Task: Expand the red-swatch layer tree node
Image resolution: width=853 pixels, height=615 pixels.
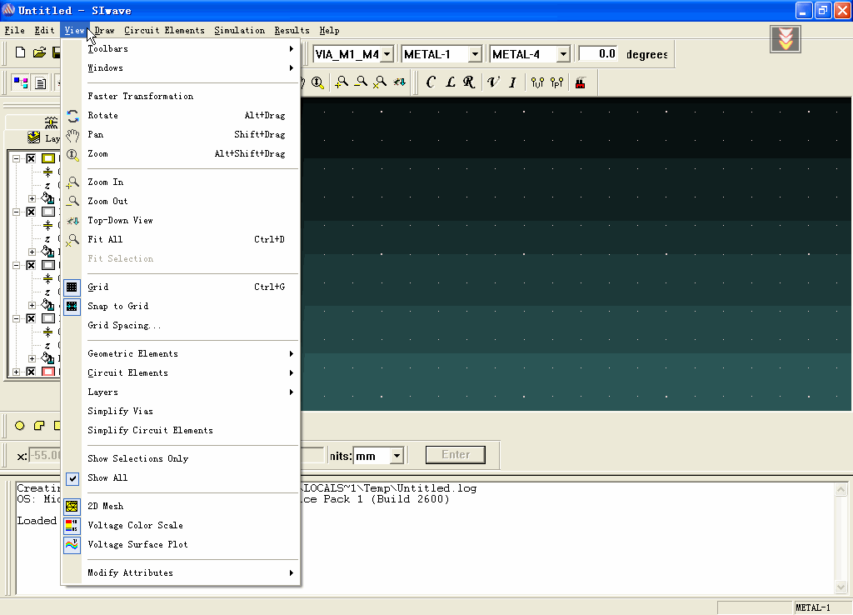Action: (x=17, y=372)
